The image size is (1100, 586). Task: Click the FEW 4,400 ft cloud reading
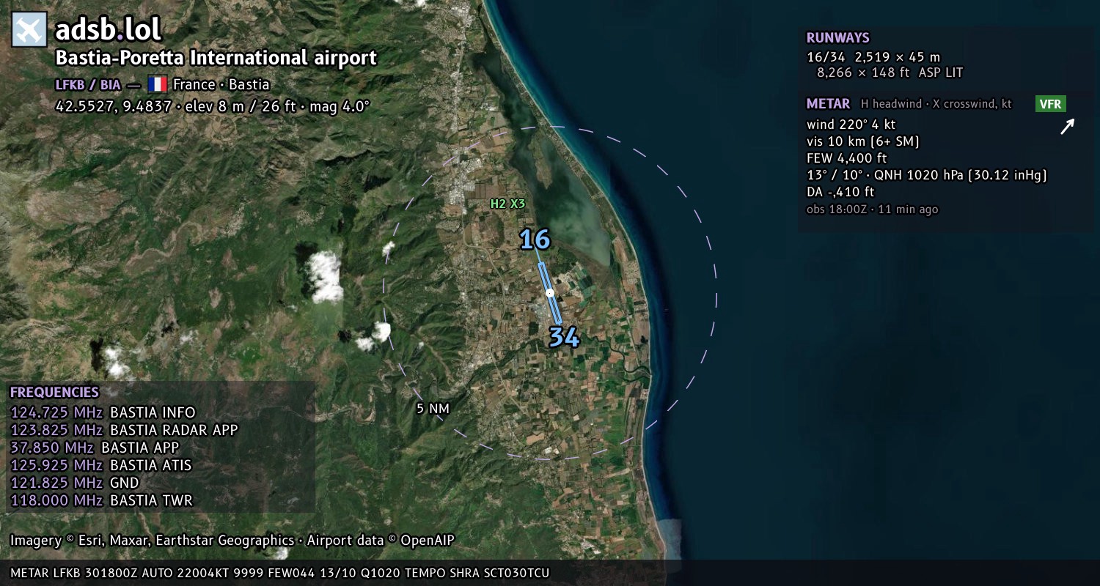pyautogui.click(x=846, y=158)
